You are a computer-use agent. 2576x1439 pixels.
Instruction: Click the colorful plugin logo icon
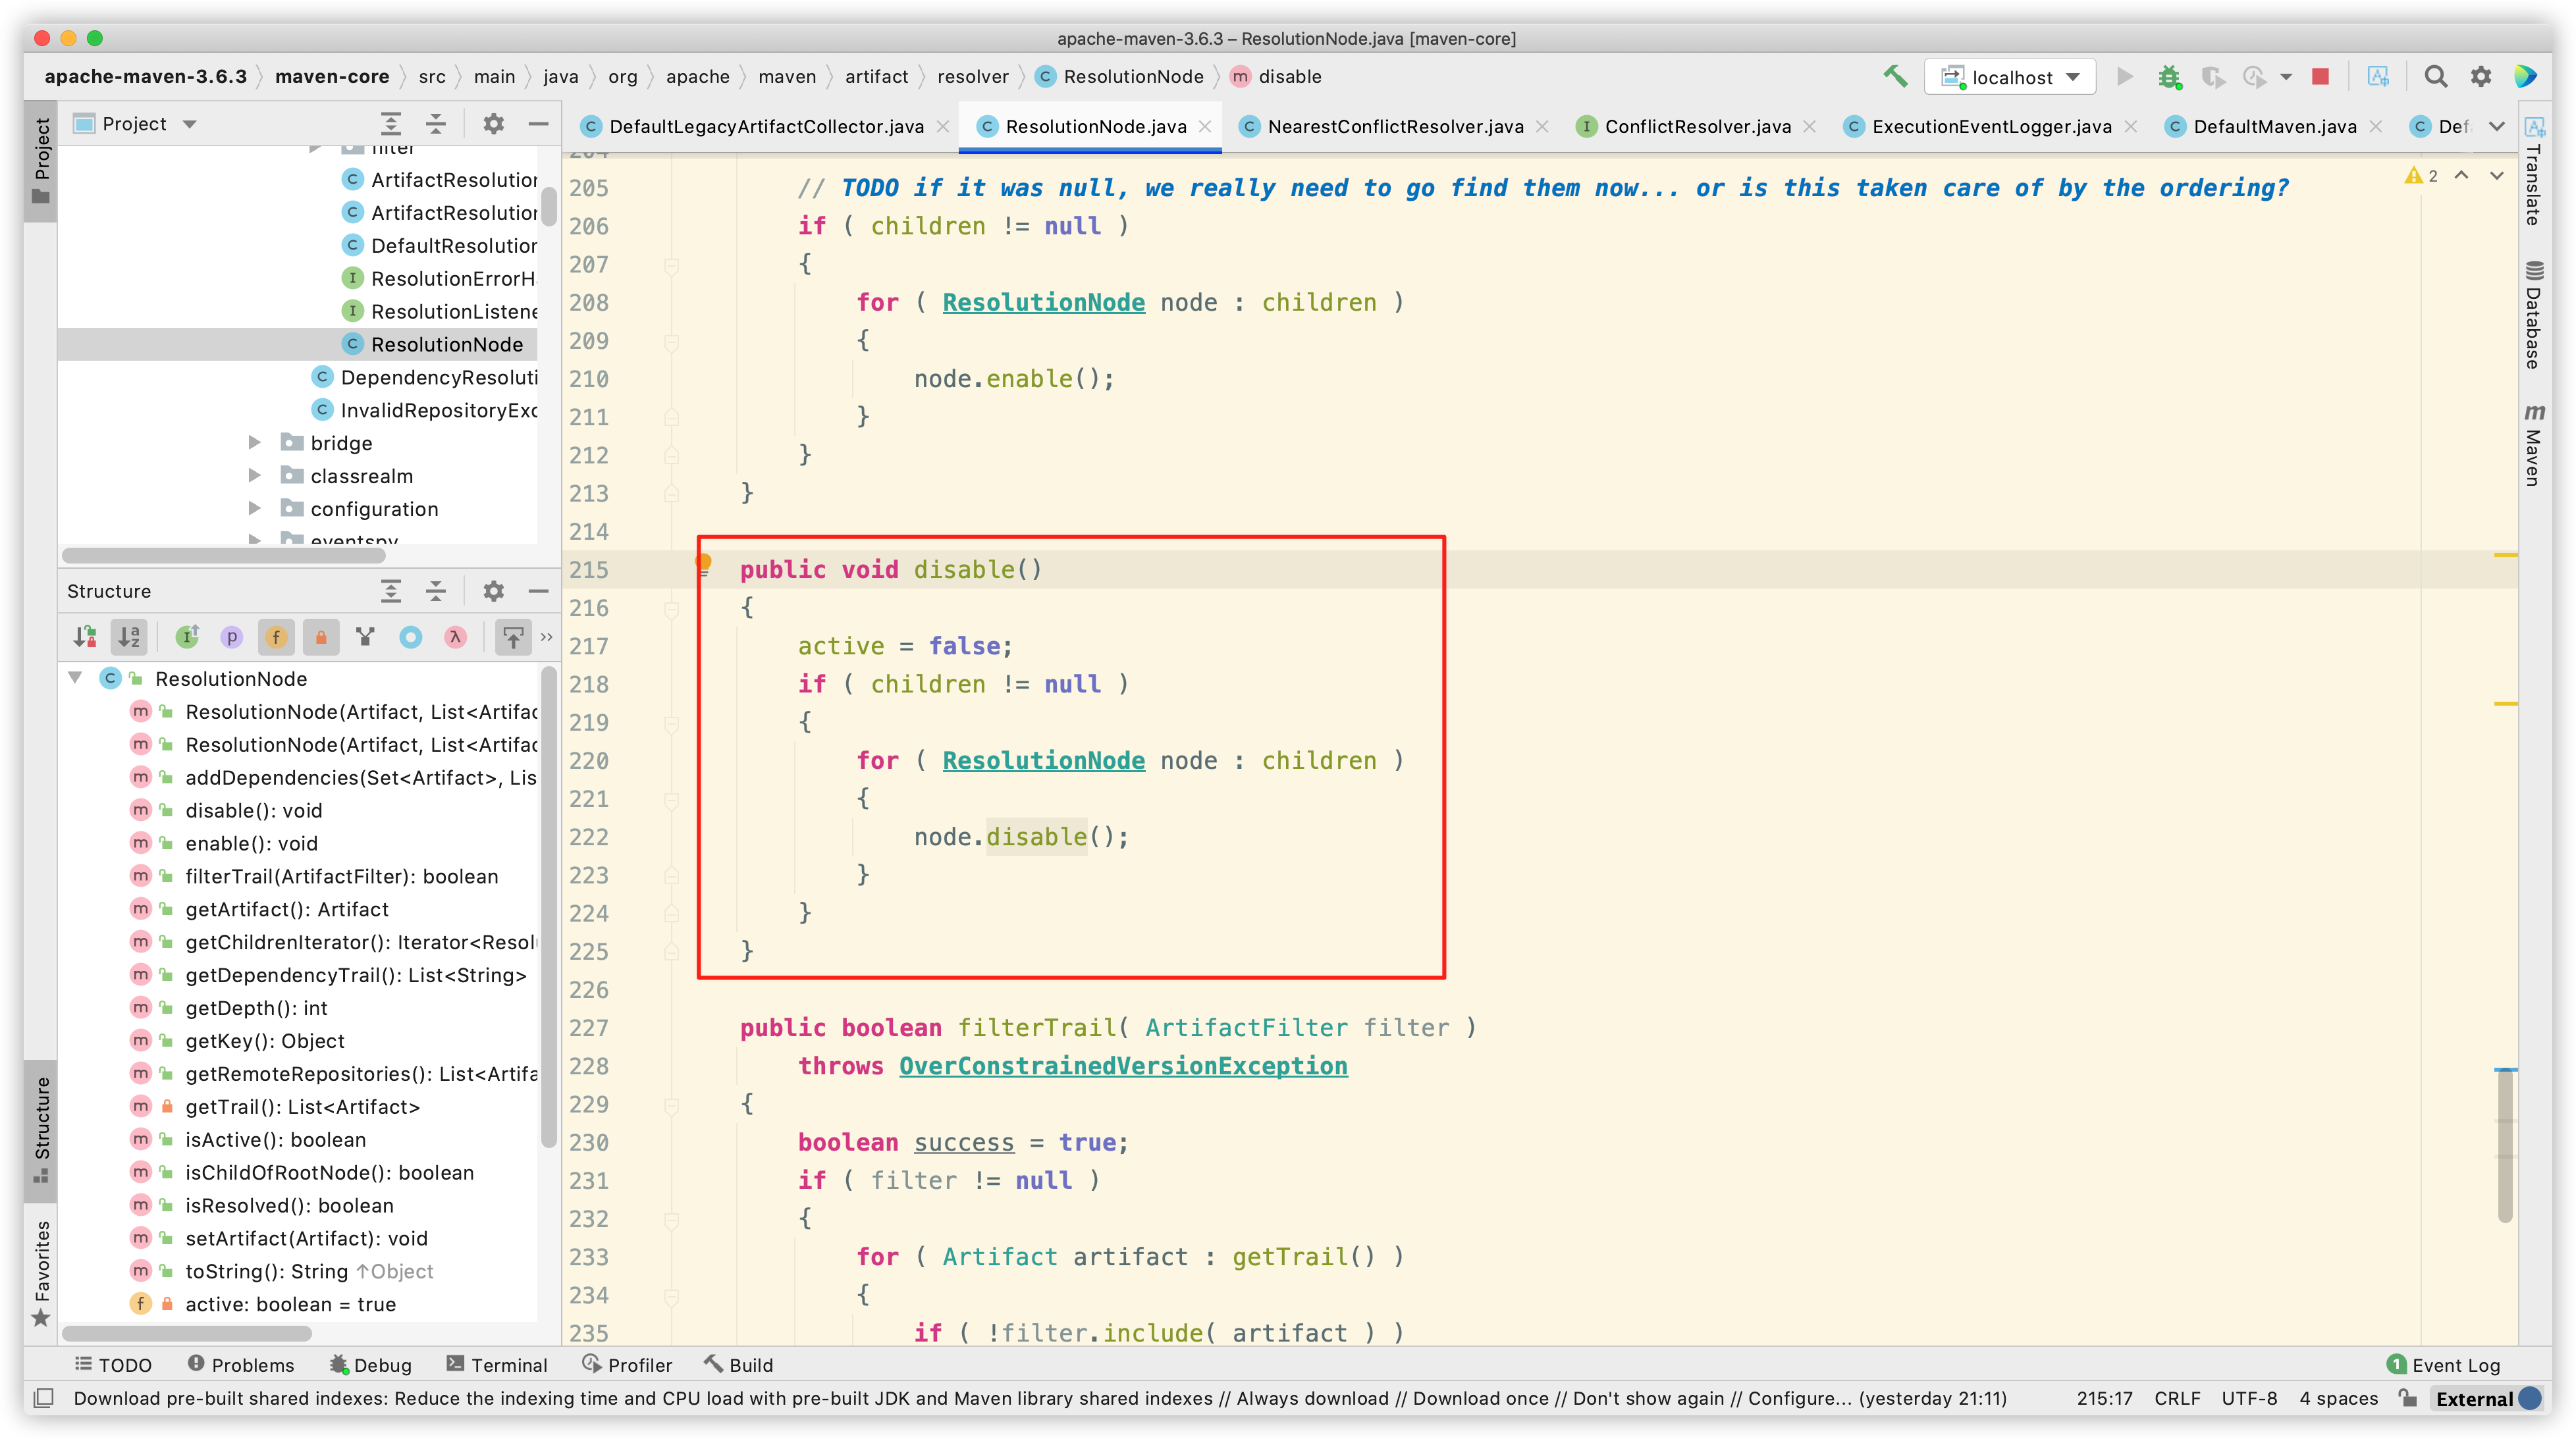click(x=2525, y=77)
